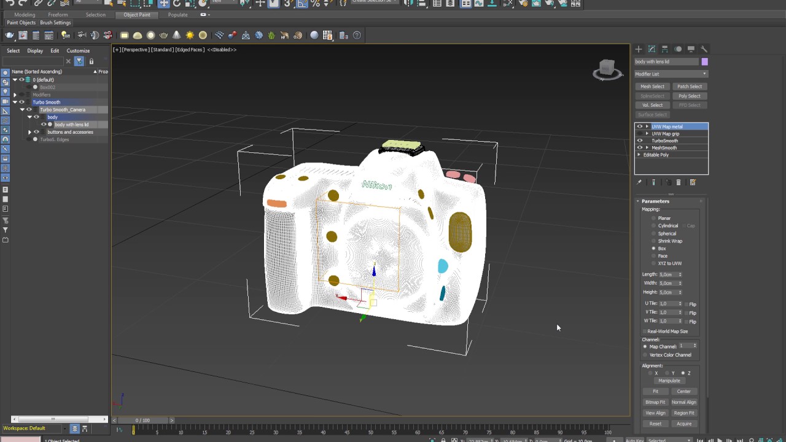Open the Utilities wrench panel tab

pos(704,49)
